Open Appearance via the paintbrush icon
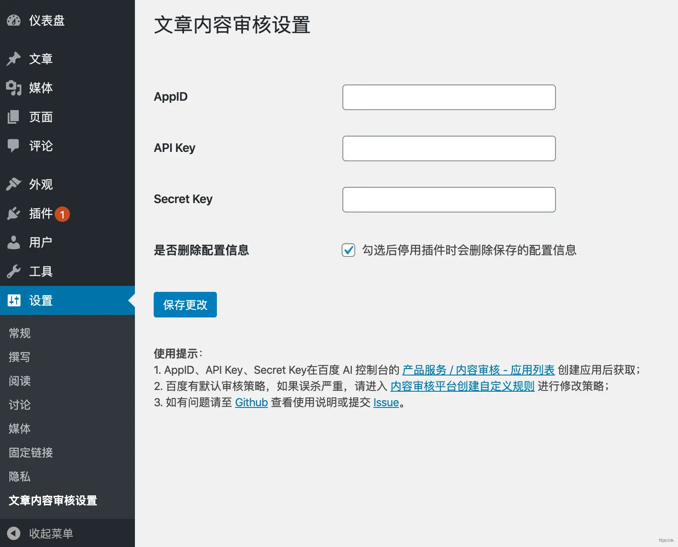The image size is (678, 547). point(14,184)
